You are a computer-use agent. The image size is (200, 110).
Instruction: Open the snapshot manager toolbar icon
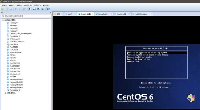[x=24, y=9]
